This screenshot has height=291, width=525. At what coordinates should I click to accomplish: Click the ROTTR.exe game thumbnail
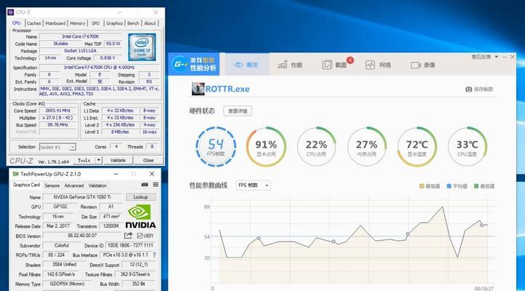point(198,89)
